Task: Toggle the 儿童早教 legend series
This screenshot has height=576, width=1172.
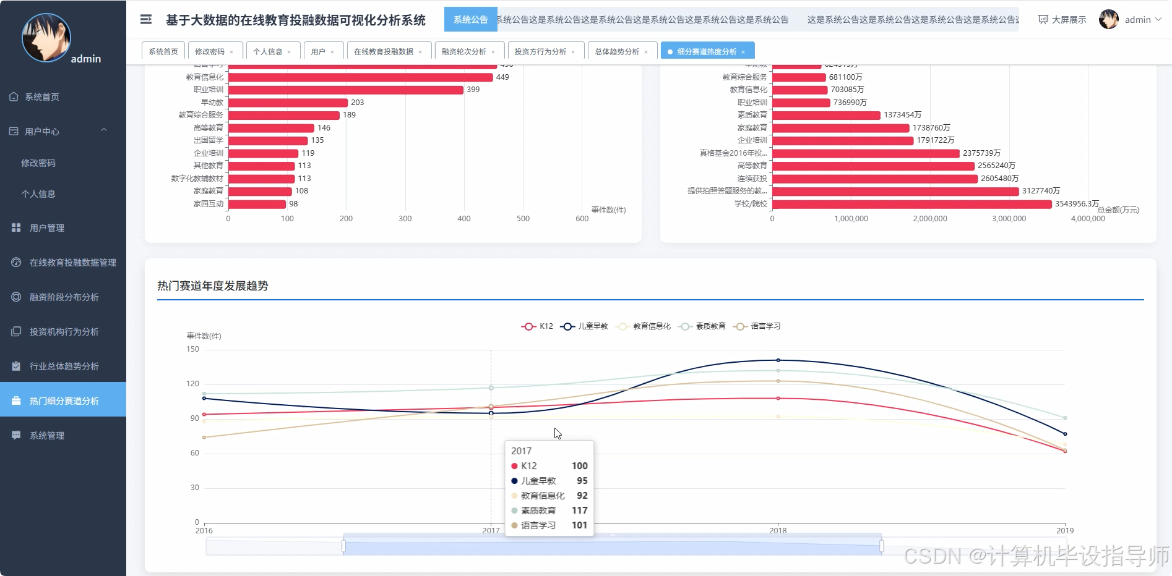Action: (584, 326)
